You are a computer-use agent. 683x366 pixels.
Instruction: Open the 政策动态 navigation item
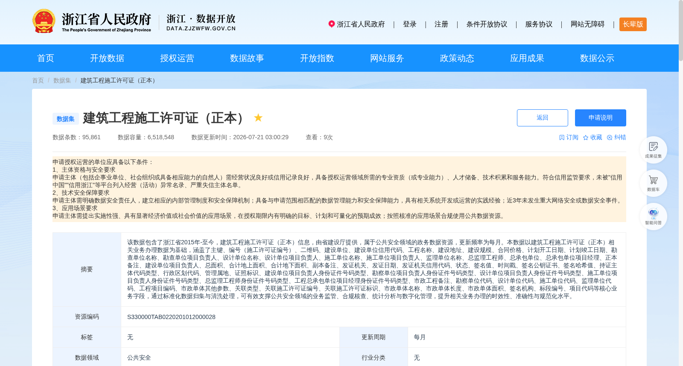click(x=457, y=58)
